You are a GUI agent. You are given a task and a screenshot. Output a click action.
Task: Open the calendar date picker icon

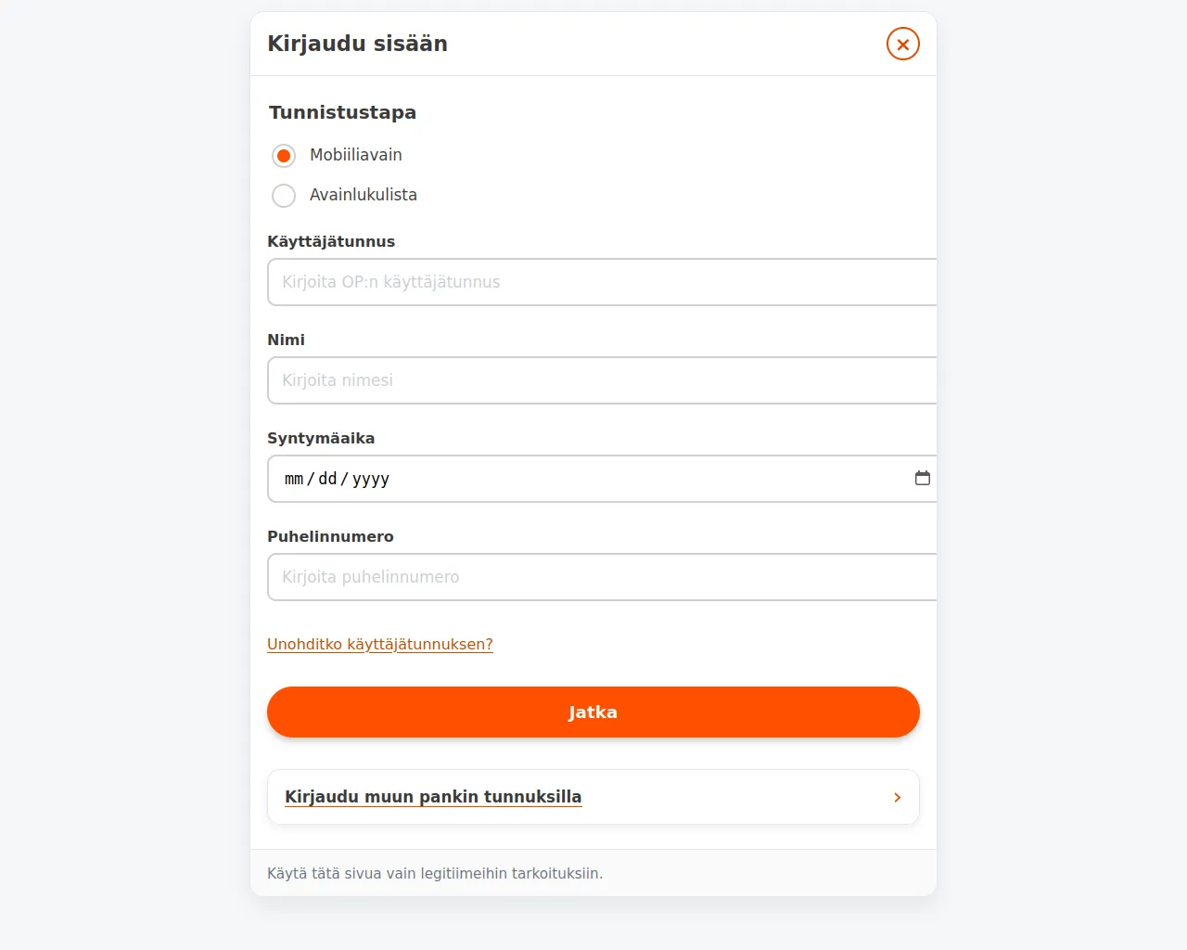(922, 478)
